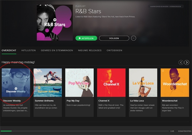Image resolution: width=192 pixels, height=135 pixels.
Task: Switch to the Overzicht tab
Action: coord(9,51)
